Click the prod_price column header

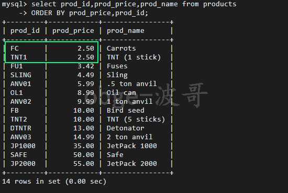coord(73,31)
